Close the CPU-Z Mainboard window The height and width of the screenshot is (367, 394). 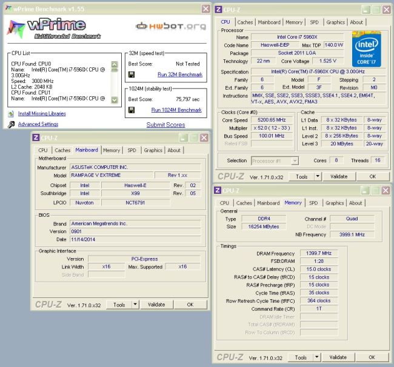tap(204, 137)
